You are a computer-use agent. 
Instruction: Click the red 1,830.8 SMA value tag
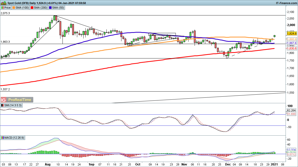pyautogui.click(x=292, y=48)
